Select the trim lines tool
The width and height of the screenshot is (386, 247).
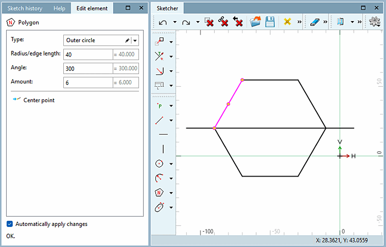tap(159, 56)
